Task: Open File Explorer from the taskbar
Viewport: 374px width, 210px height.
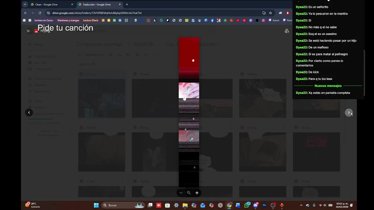Action: pos(185,205)
